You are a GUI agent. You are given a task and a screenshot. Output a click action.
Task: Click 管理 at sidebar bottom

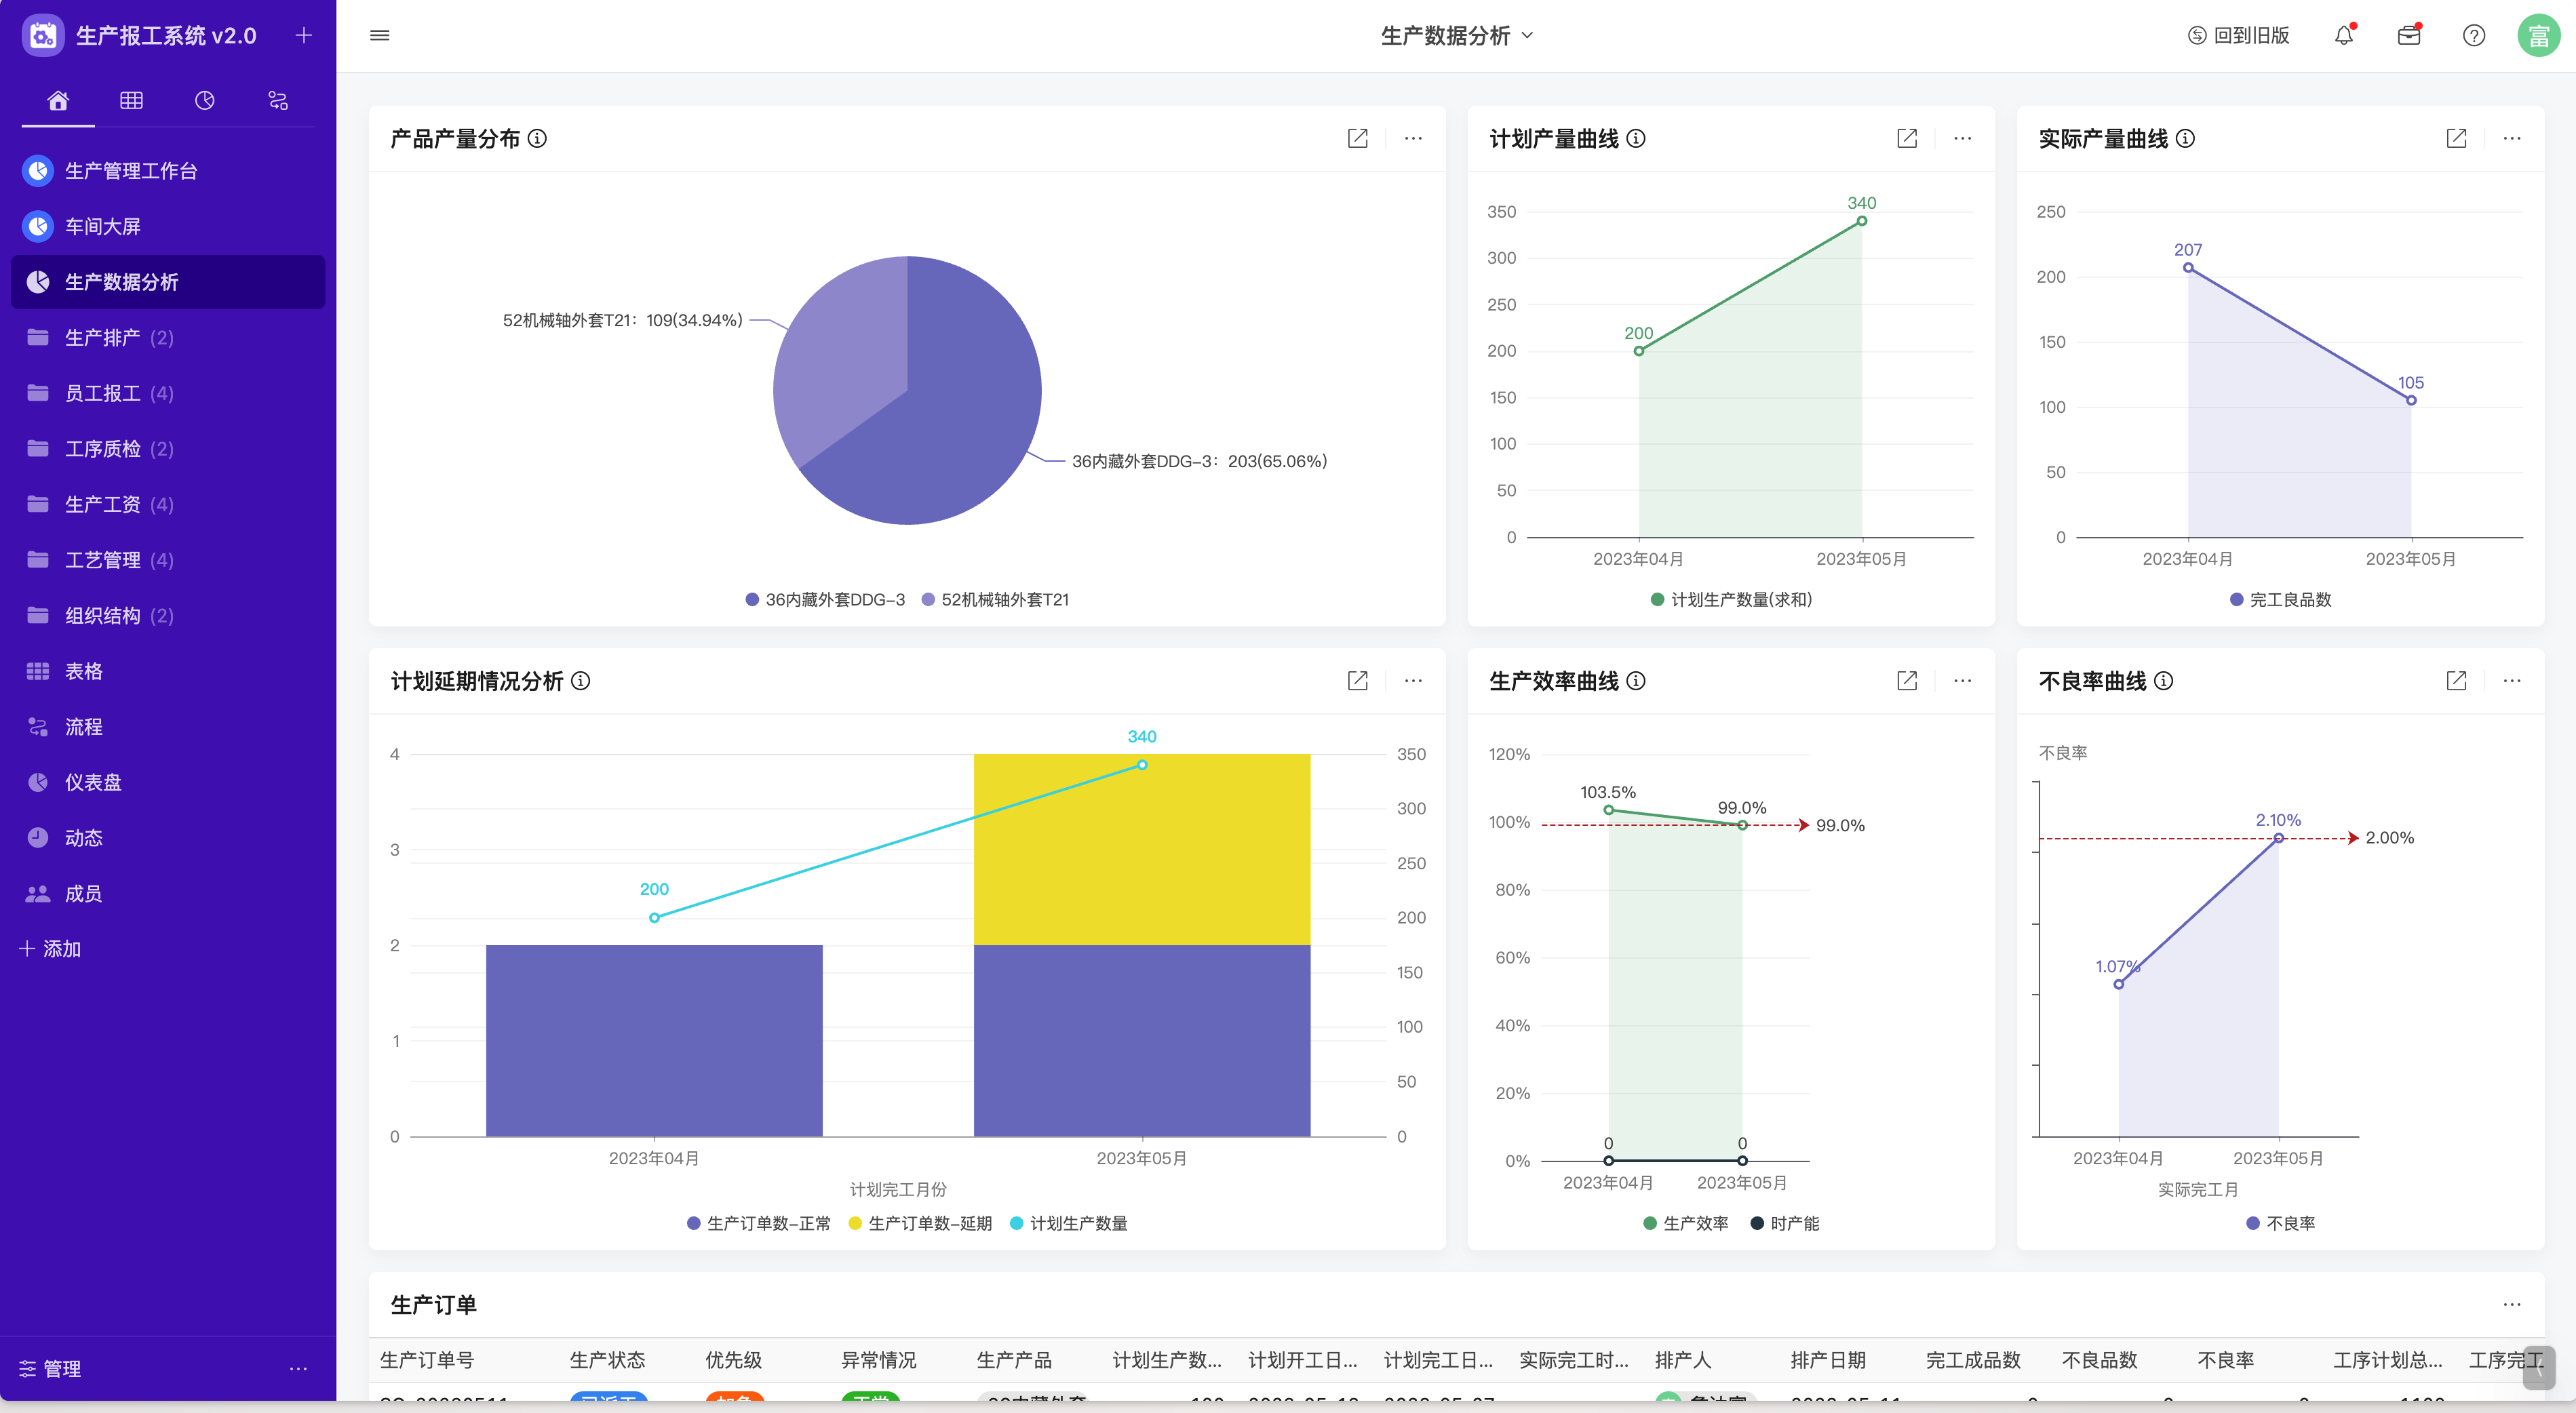[x=50, y=1368]
